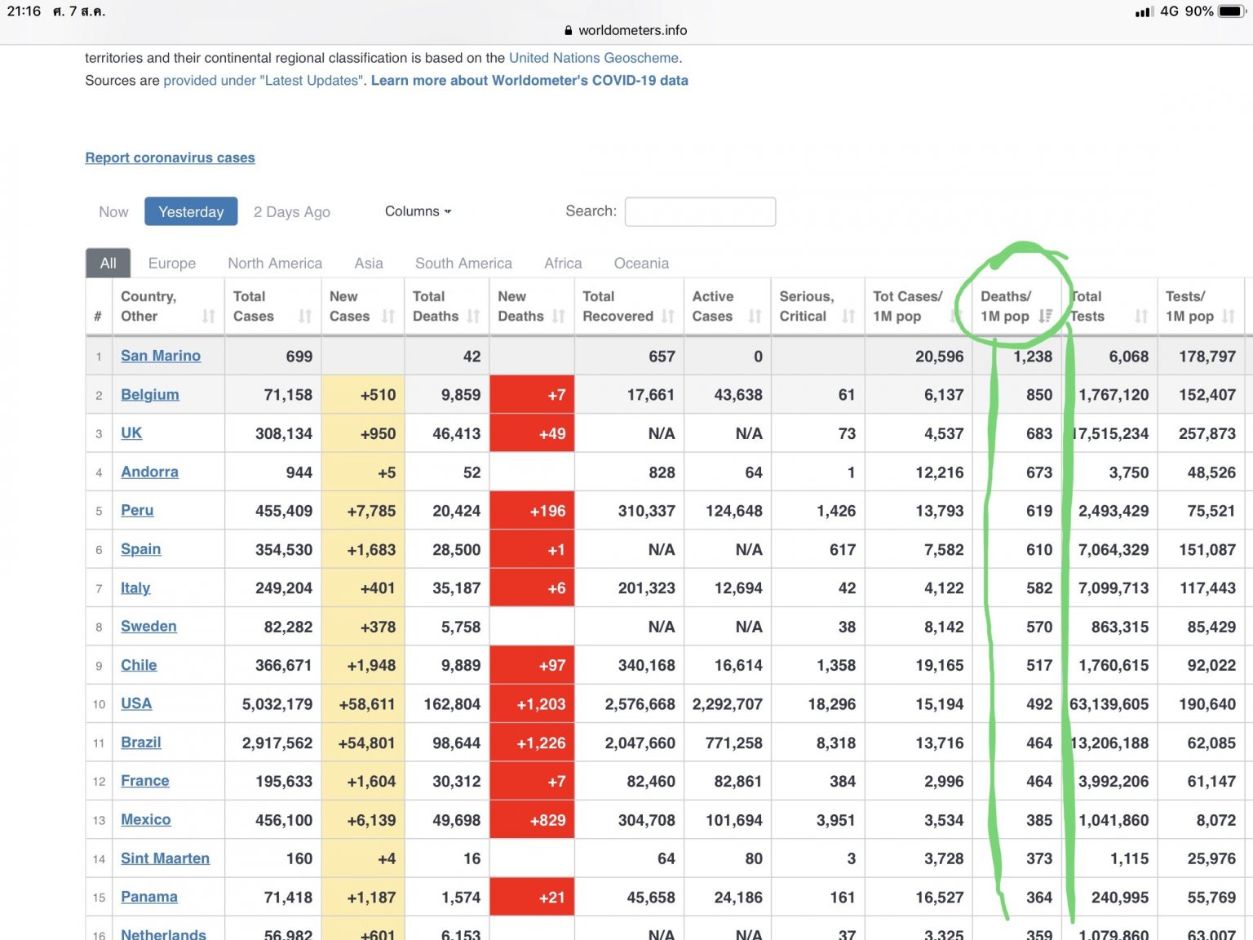Select Chile total recovered cell 340,168
Image resolution: width=1253 pixels, height=940 pixels.
pyautogui.click(x=629, y=666)
